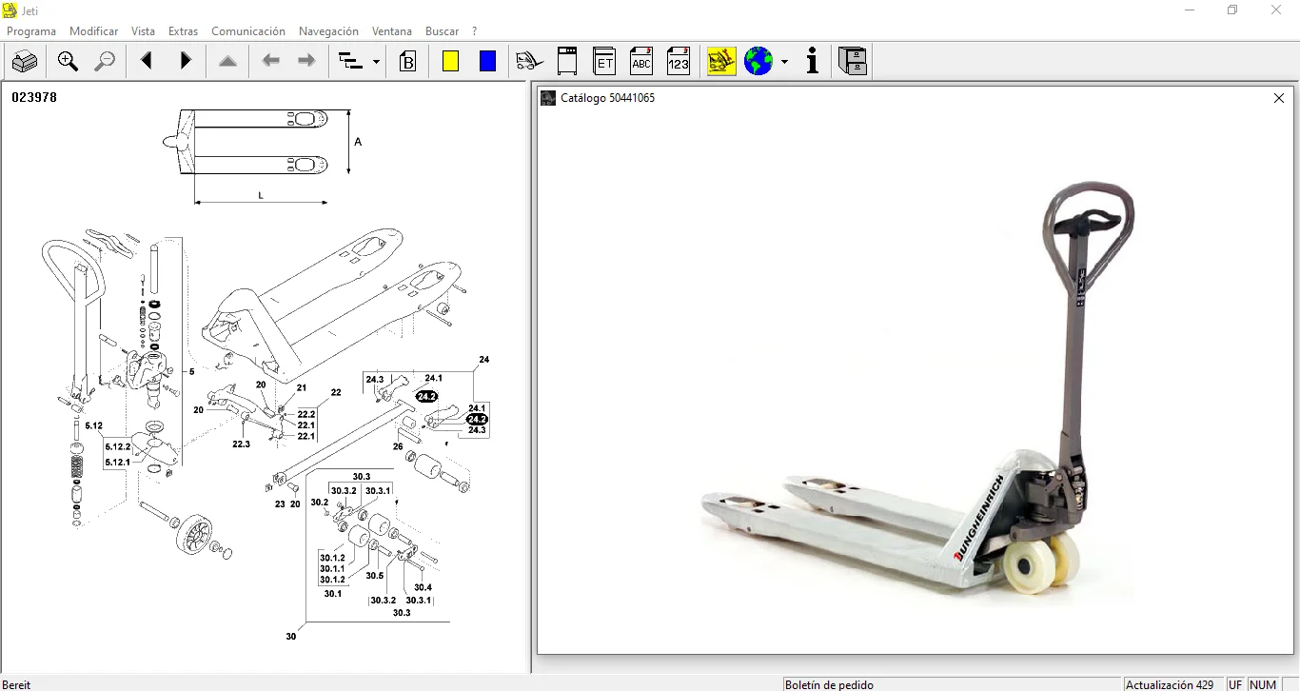Screen dimensions: 1300x691
Task: Go to next page with black right arrow
Action: tap(186, 62)
